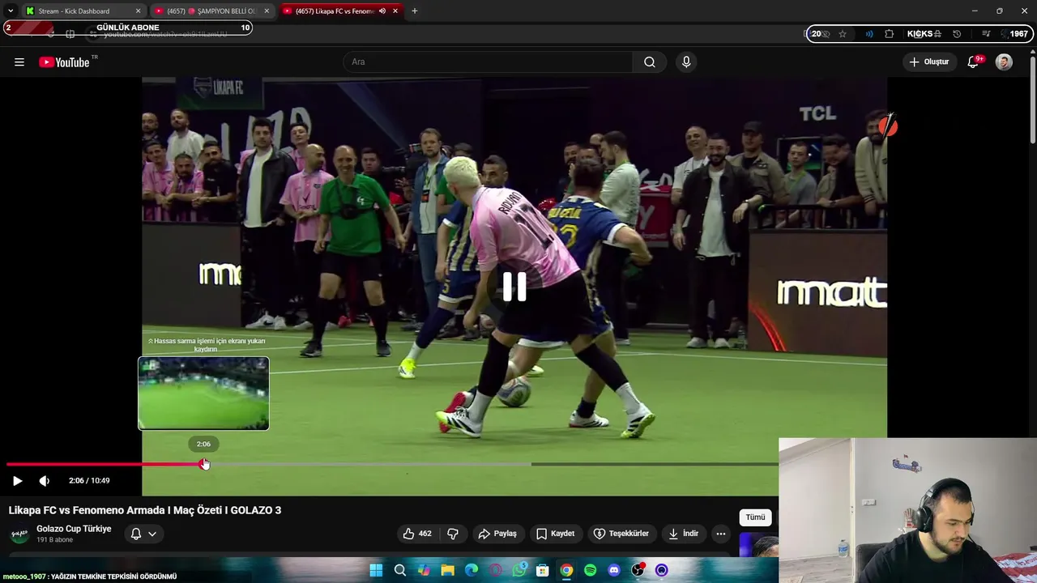Open the account avatar menu

click(1004, 62)
